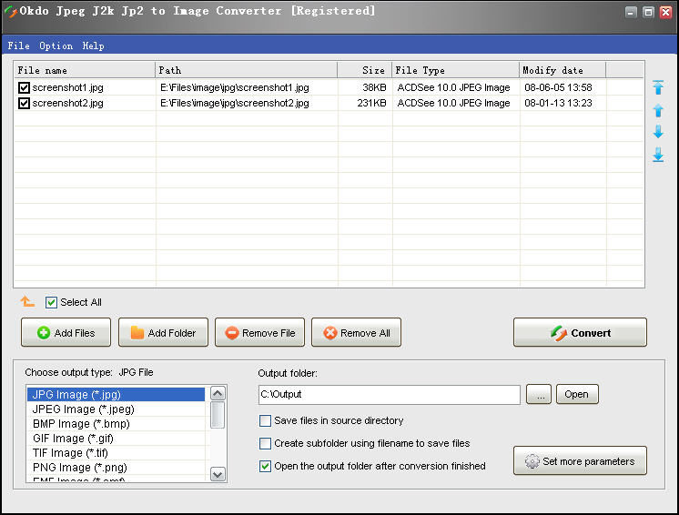Move selected file to top of list
This screenshot has height=515, width=679.
click(x=658, y=87)
